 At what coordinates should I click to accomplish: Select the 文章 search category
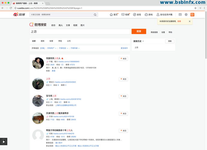[68, 25]
